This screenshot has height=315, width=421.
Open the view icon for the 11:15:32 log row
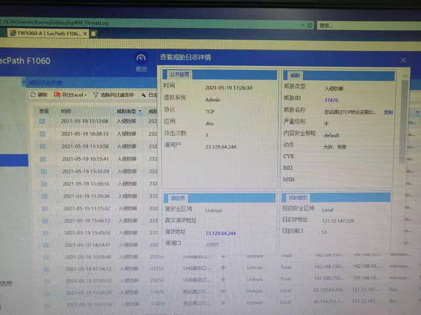pos(45,209)
